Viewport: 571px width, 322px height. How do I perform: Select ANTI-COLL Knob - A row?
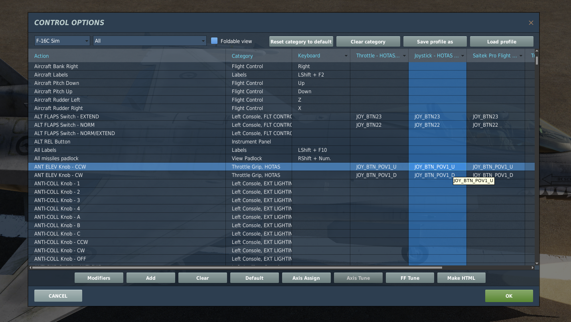pyautogui.click(x=281, y=217)
